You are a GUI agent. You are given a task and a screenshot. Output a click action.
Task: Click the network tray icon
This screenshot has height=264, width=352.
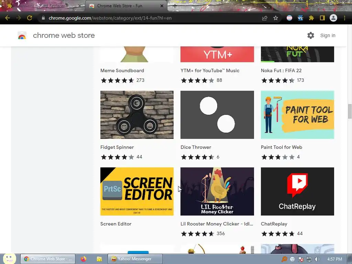click(309, 259)
